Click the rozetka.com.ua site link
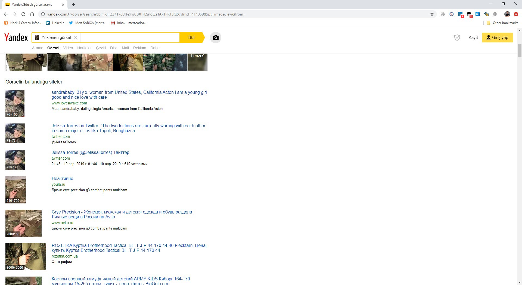Viewport: 522px width, 285px height. click(65, 256)
